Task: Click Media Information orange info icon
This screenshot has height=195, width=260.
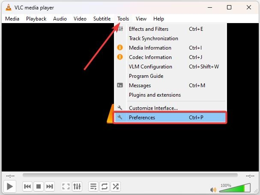Action: 120,47
